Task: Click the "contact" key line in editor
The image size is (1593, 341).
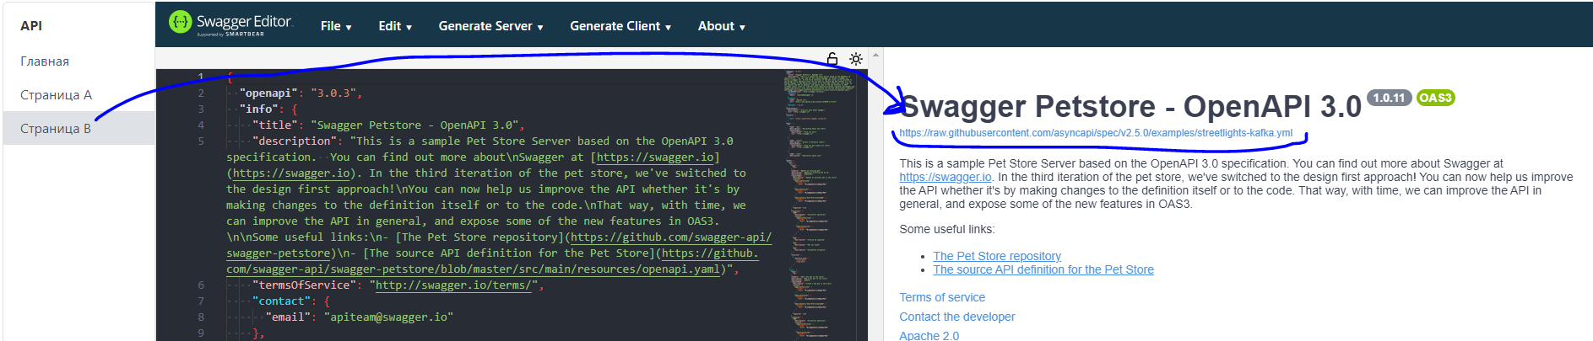Action: tap(291, 301)
